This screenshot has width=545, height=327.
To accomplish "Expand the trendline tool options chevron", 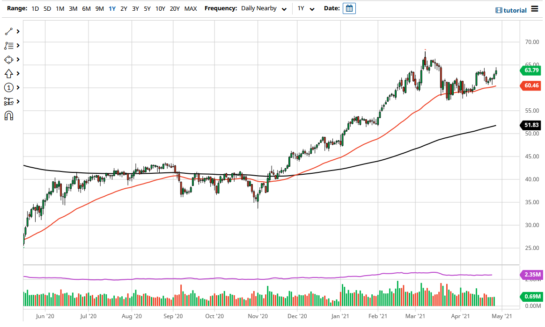I will click(18, 31).
